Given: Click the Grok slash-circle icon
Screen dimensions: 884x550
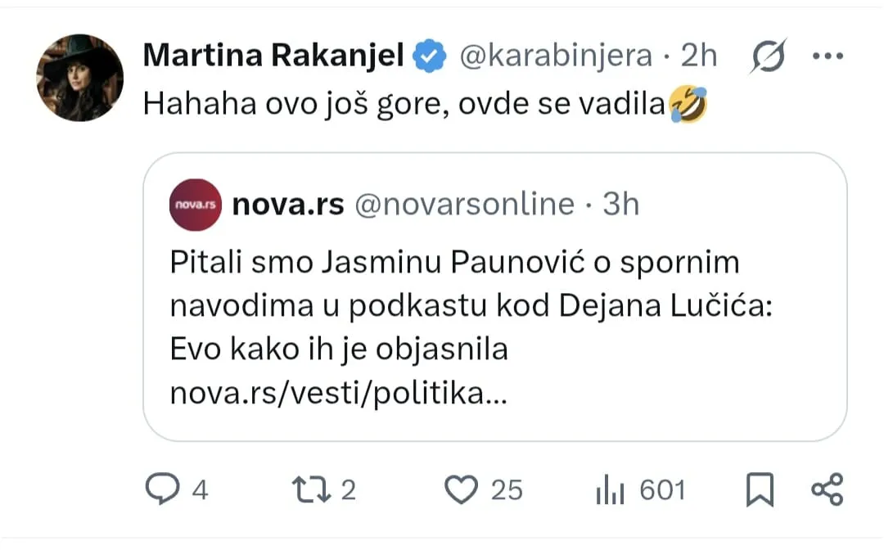Looking at the screenshot, I should [x=768, y=56].
